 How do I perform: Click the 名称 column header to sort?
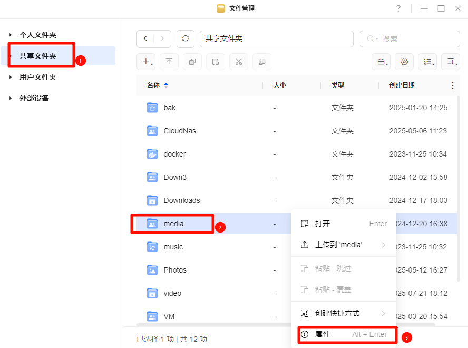pyautogui.click(x=153, y=85)
